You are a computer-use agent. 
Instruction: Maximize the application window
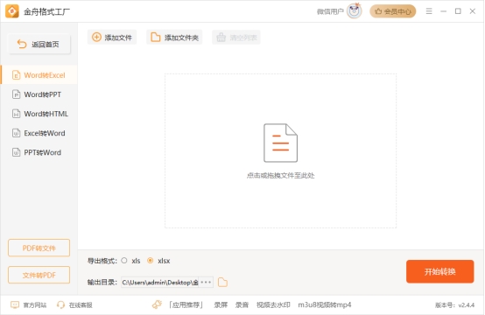coord(458,11)
